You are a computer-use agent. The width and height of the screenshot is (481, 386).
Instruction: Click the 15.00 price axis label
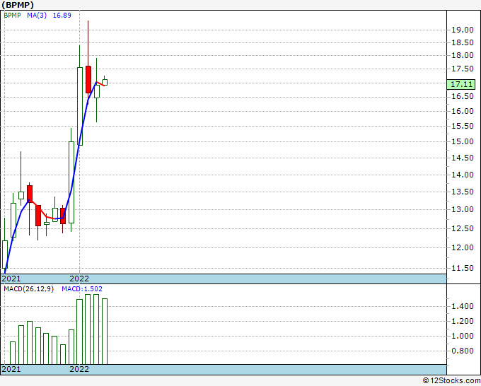(x=463, y=141)
